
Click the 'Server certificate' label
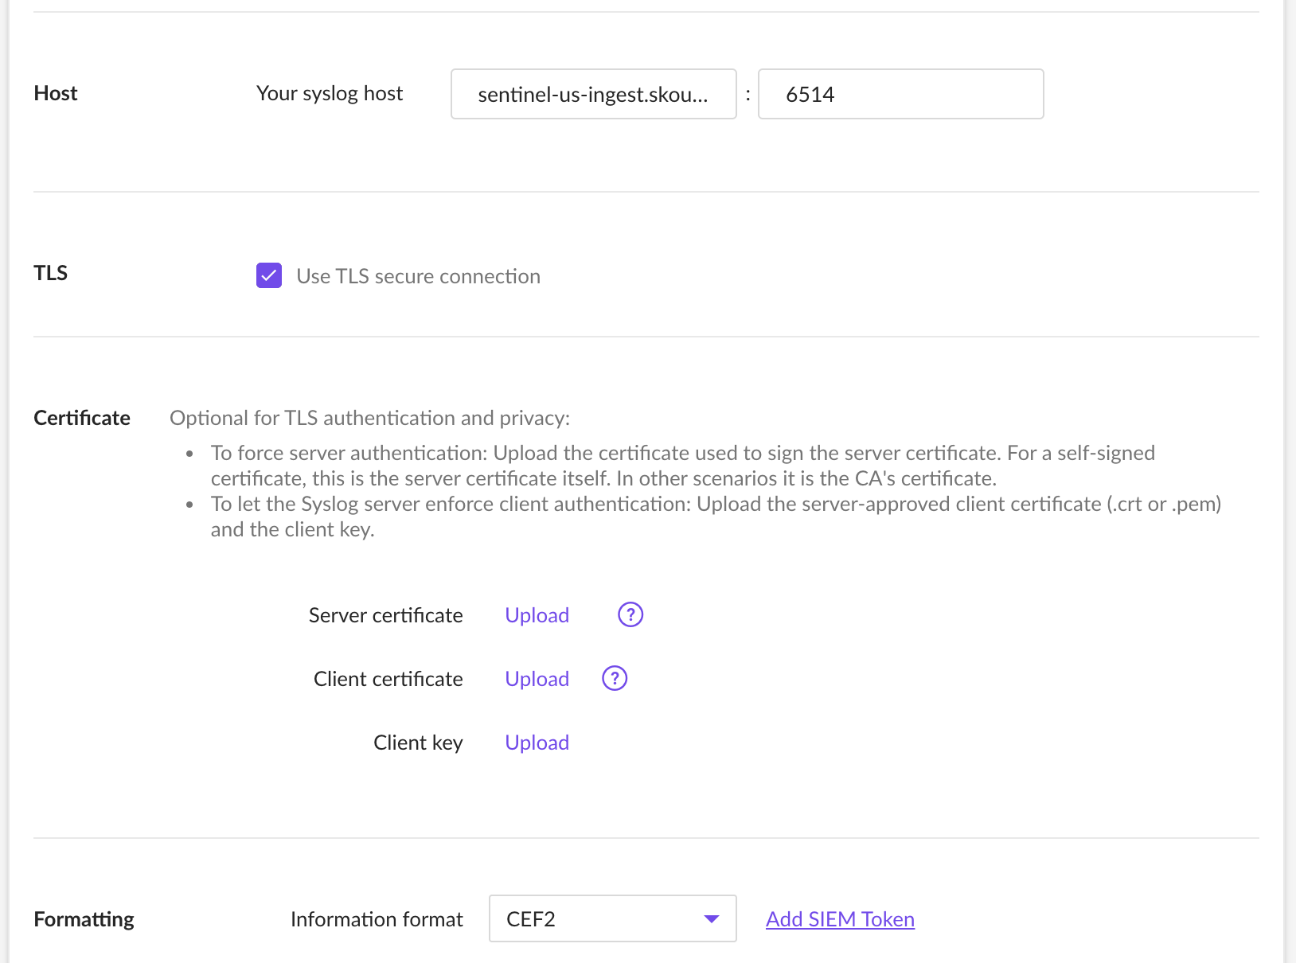pos(386,615)
